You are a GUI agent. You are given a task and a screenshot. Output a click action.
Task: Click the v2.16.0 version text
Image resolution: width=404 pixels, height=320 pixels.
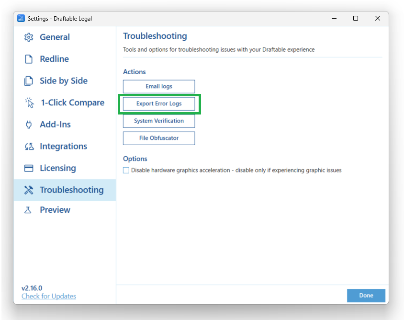[x=32, y=288]
